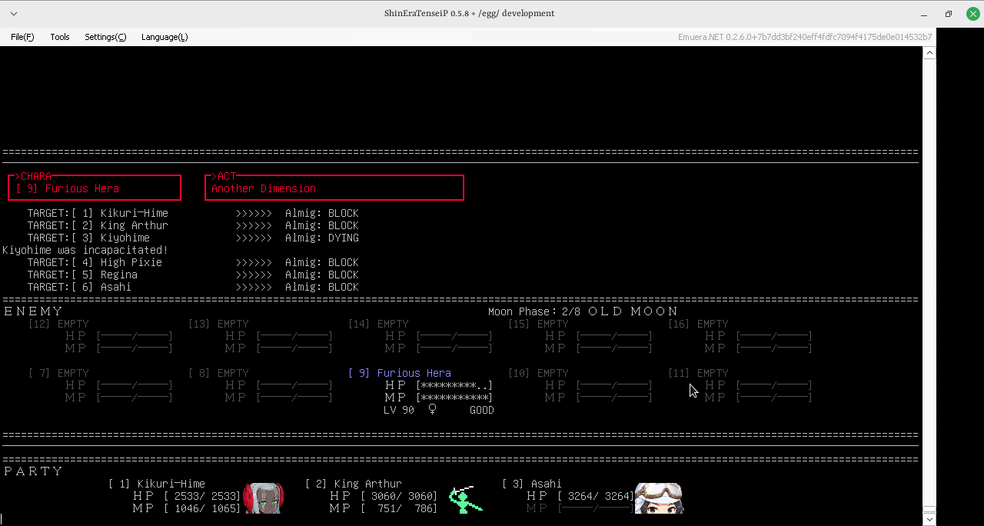This screenshot has height=526, width=984.
Task: Close the game with green X button
Action: pyautogui.click(x=972, y=14)
